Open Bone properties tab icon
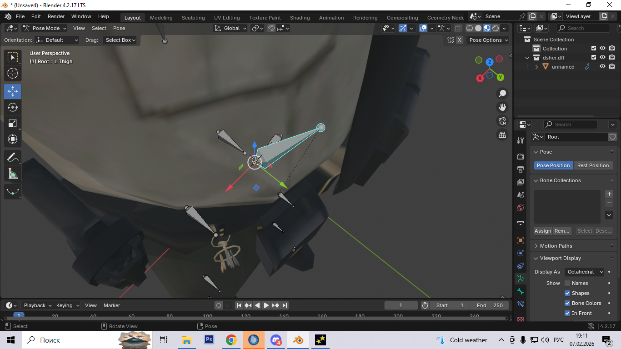Image resolution: width=621 pixels, height=349 pixels. click(521, 291)
